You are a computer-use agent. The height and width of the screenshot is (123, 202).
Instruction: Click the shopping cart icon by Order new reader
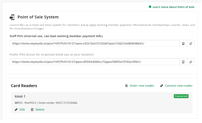[126, 86]
